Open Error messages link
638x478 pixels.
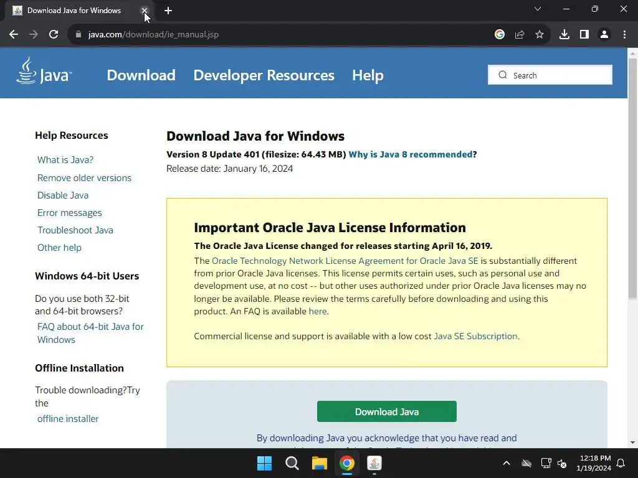coord(70,213)
